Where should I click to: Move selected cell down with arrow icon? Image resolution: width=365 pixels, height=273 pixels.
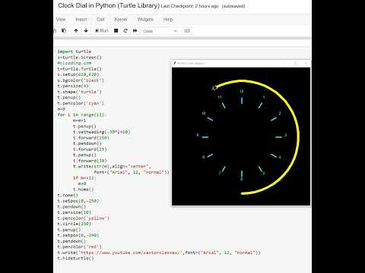click(x=86, y=30)
